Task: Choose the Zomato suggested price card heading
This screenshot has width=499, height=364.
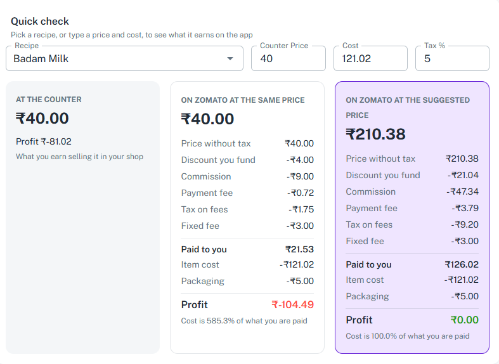Action: (408, 108)
